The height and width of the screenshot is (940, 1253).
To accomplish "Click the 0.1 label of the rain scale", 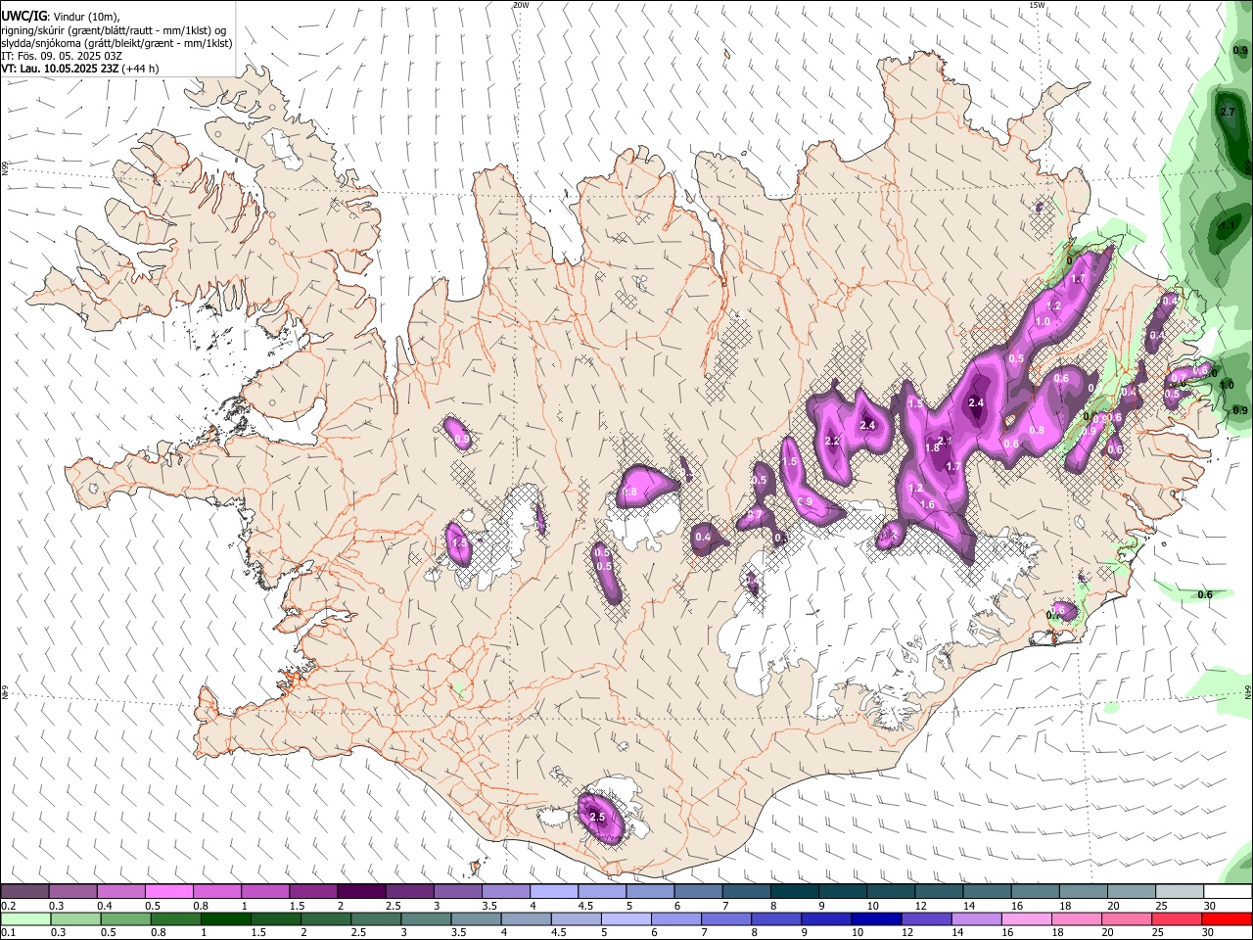I will pos(8,932).
